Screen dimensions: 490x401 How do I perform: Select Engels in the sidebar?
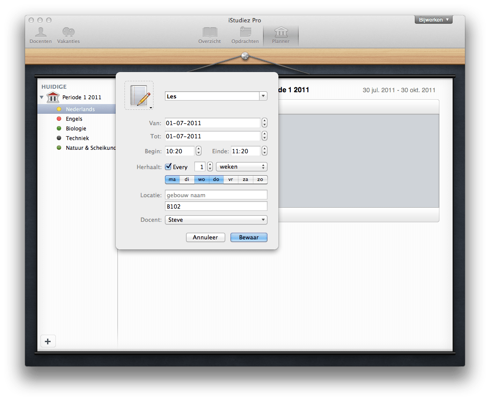point(74,119)
